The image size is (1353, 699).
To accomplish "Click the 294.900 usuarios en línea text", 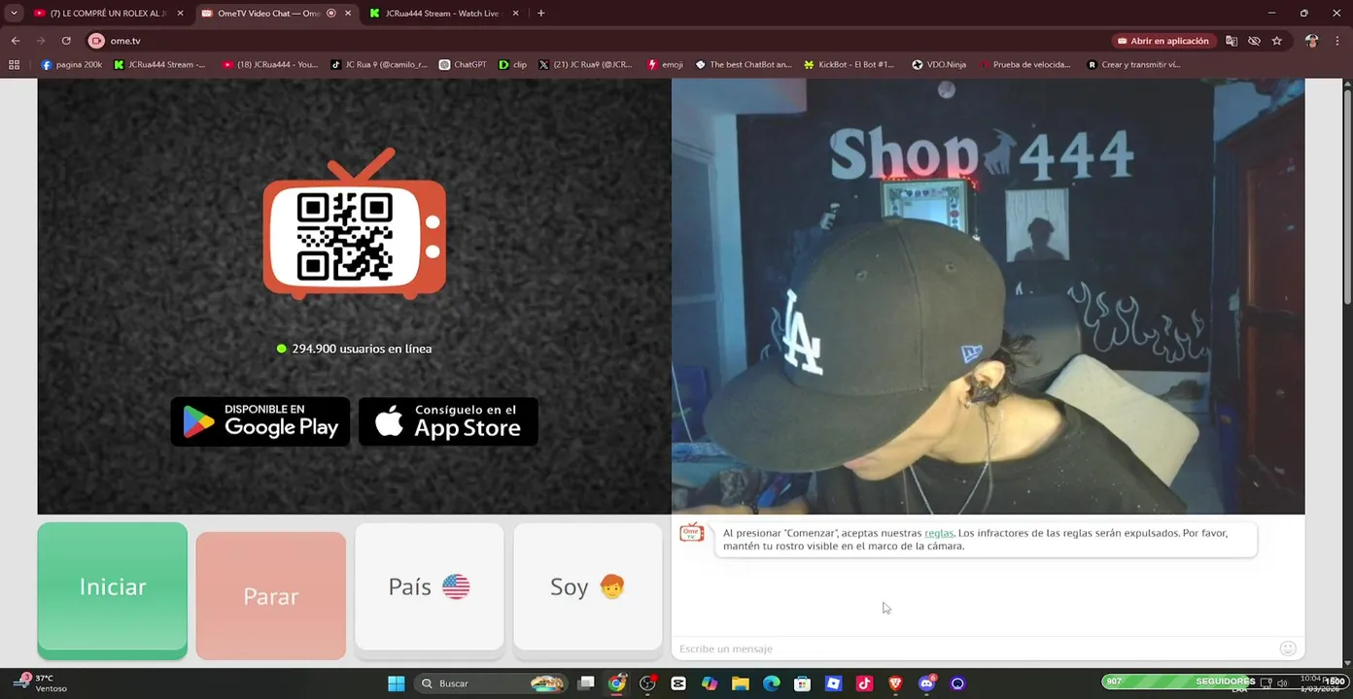I will point(362,349).
